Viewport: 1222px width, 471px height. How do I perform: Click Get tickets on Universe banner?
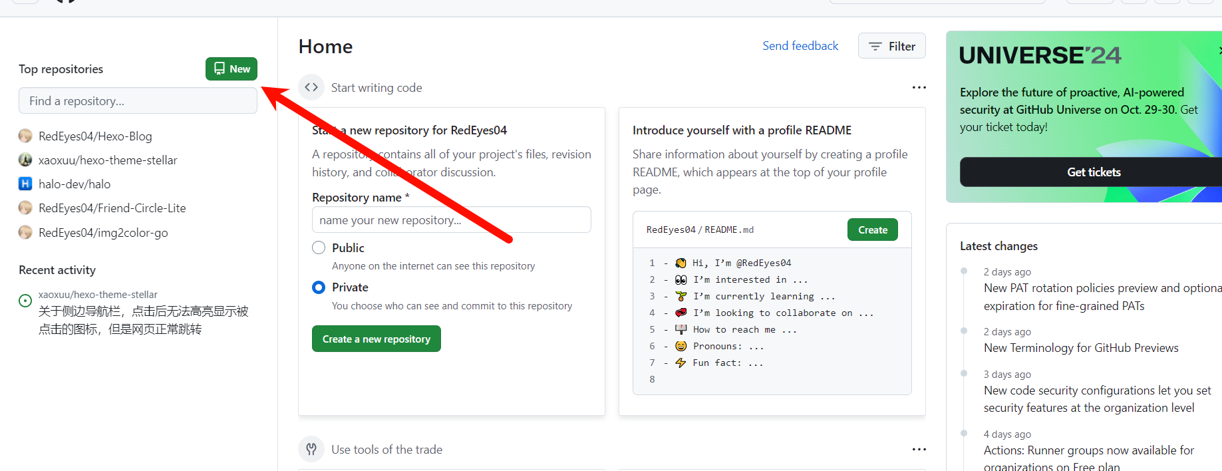1093,172
